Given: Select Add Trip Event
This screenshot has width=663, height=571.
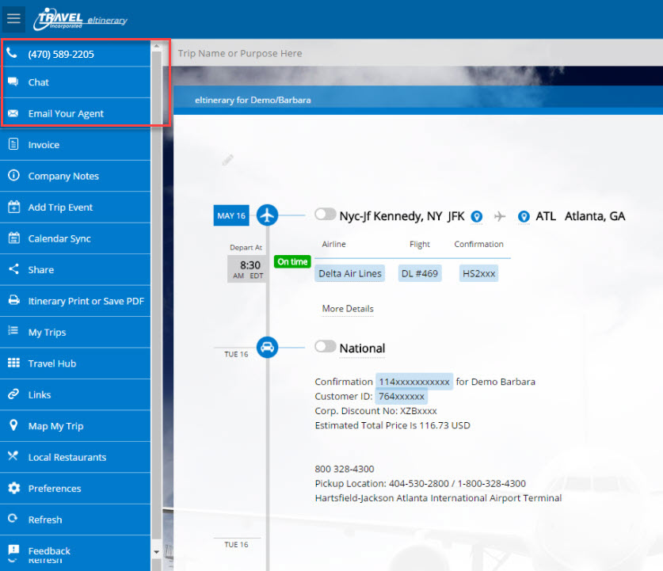Looking at the screenshot, I should [75, 207].
